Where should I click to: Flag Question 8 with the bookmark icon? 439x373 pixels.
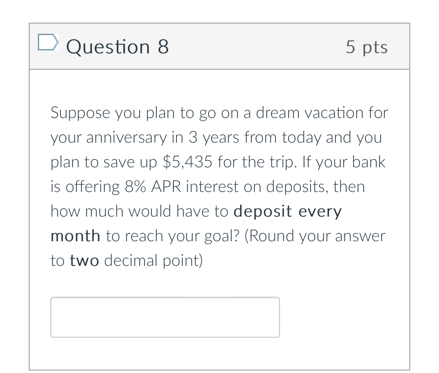coord(47,42)
